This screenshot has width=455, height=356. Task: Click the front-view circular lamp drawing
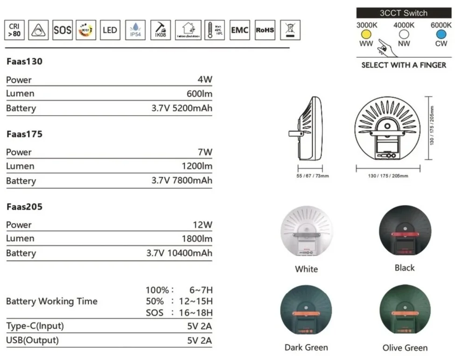pos(388,129)
